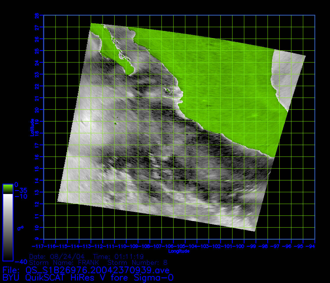This screenshot has height=283, width=330.
Task: Click the -10 colorbar label
Action: 21,196
